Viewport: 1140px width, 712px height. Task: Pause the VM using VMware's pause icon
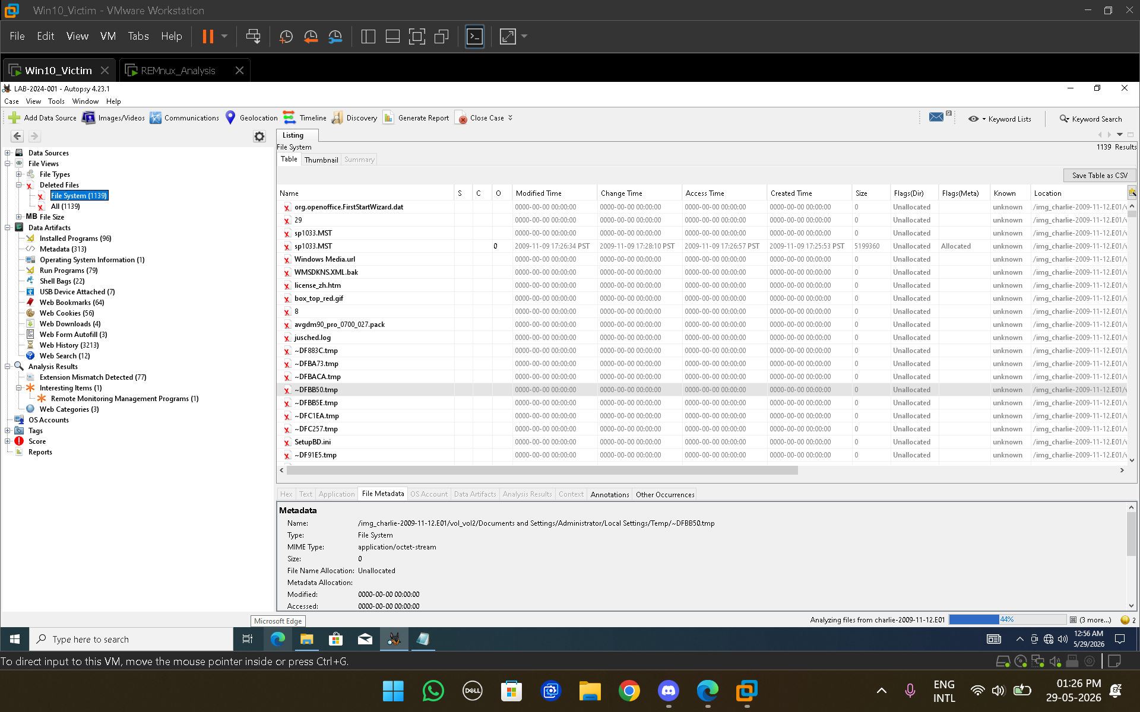tap(208, 36)
